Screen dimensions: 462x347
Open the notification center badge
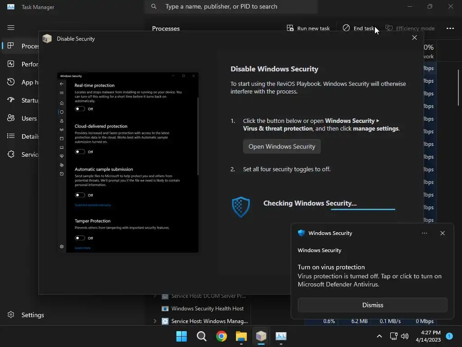pos(449,336)
